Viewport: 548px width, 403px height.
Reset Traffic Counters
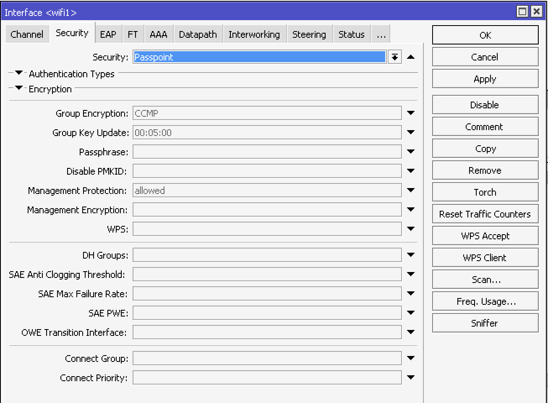[x=485, y=214]
